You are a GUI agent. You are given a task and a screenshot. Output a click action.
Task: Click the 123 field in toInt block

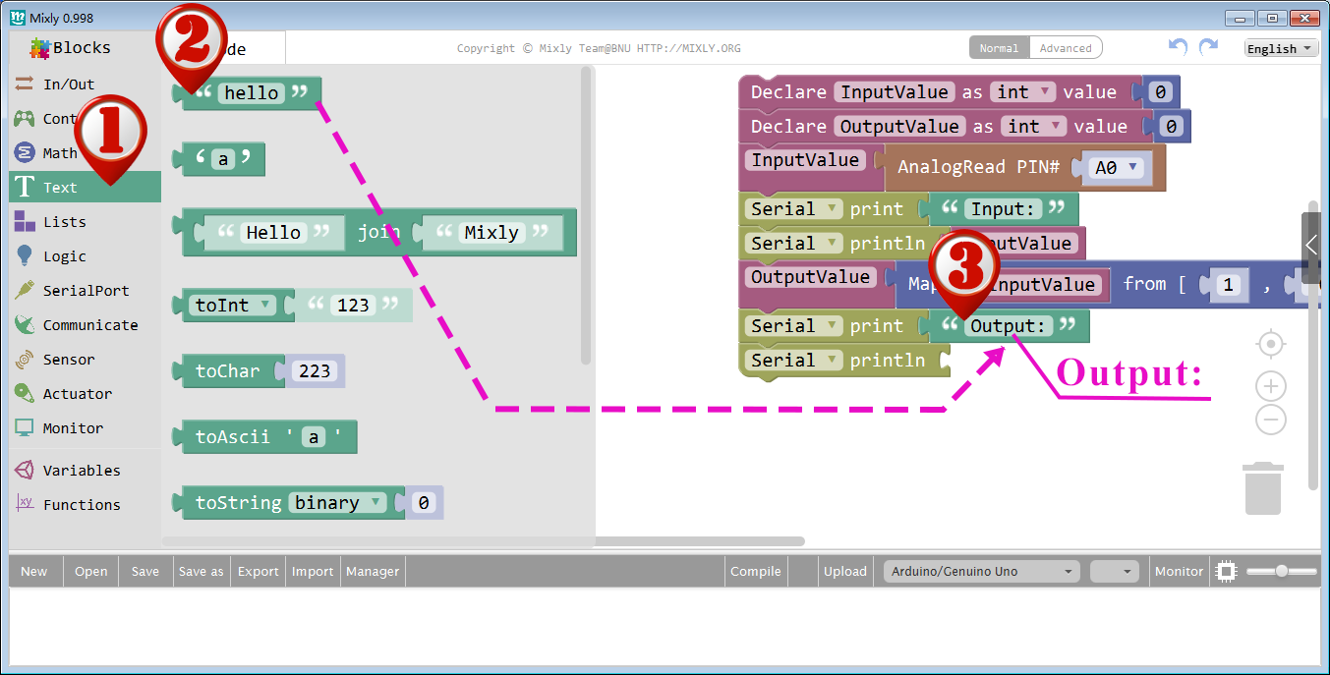coord(353,306)
